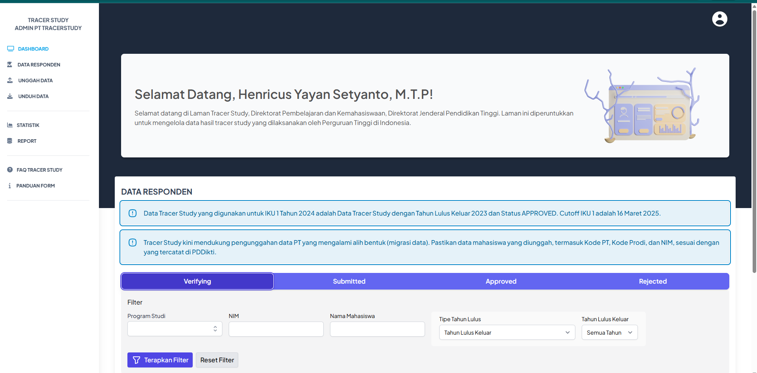Select the Rejected tab
Viewport: 757px width, 373px height.
(653, 281)
